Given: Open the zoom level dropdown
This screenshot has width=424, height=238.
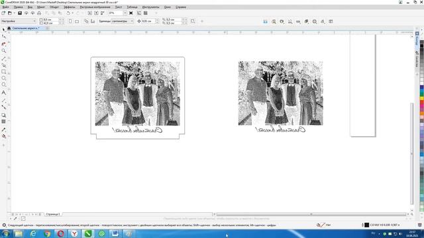Looking at the screenshot, I should [x=125, y=13].
